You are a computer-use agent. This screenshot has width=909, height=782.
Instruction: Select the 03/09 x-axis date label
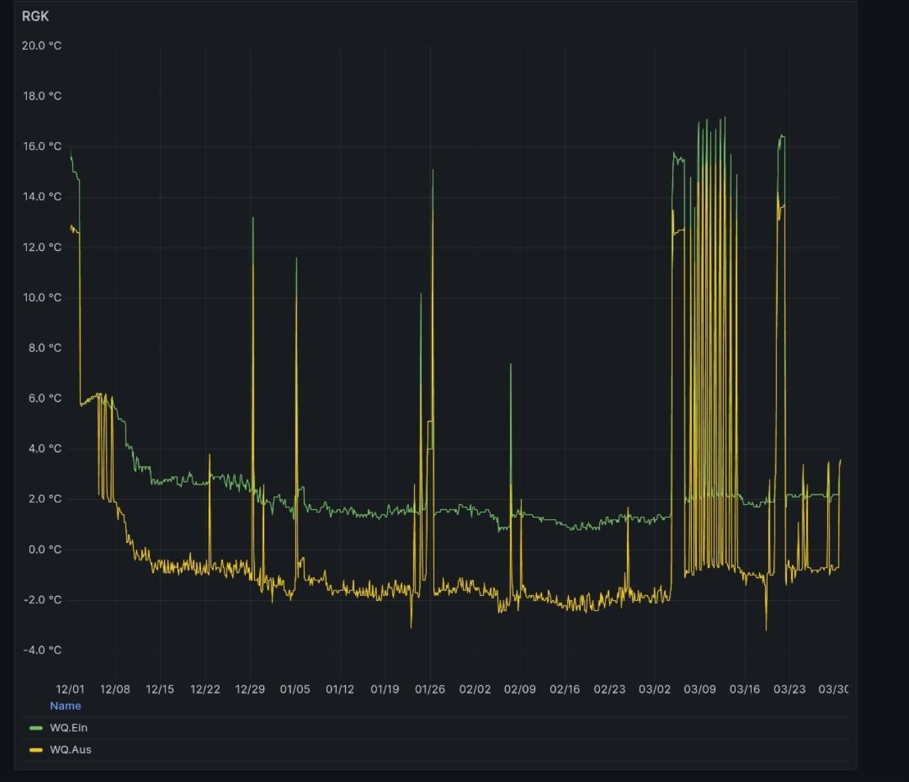tap(700, 690)
